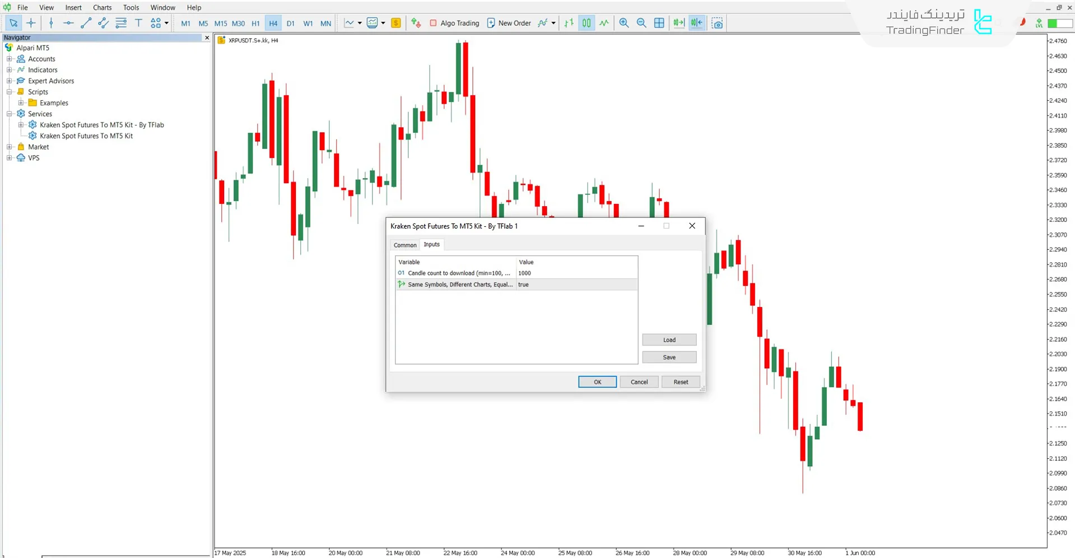This screenshot has height=558, width=1075.
Task: Collapse the Services tree node
Action: click(9, 114)
